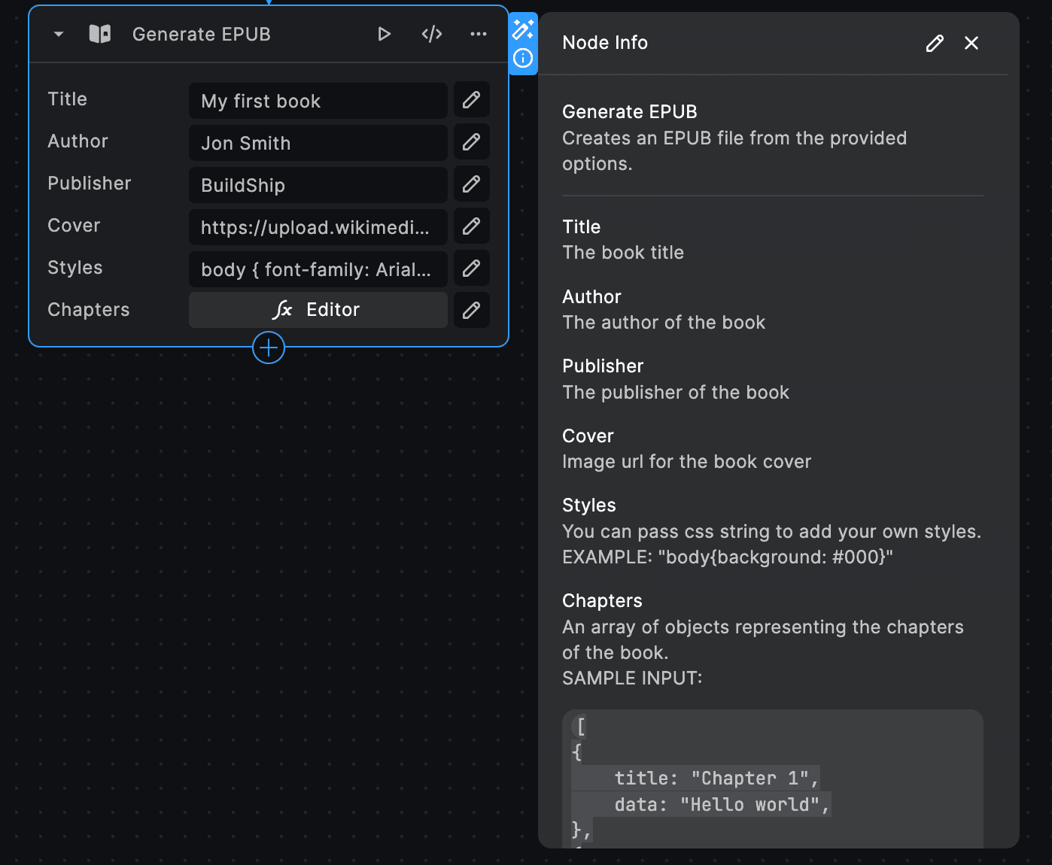Click the Node Info panel title
The image size is (1052, 865).
(x=604, y=43)
